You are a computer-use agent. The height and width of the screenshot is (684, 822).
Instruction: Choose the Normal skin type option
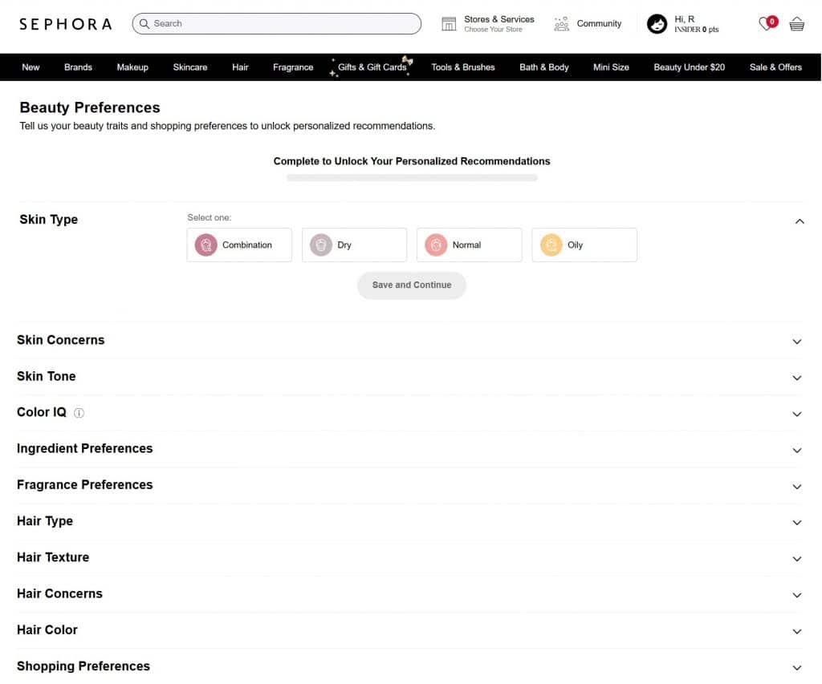(469, 245)
